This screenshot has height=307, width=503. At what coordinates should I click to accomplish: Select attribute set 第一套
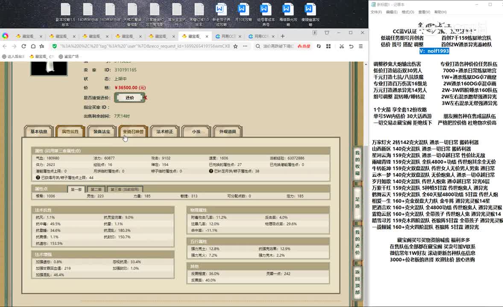[76, 189]
